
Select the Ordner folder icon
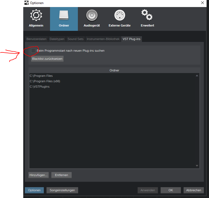point(64,16)
